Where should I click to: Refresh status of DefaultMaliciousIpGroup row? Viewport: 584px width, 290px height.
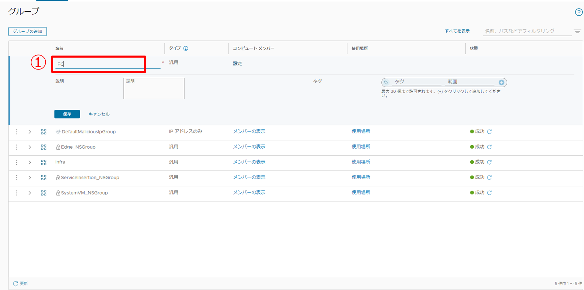pos(489,132)
